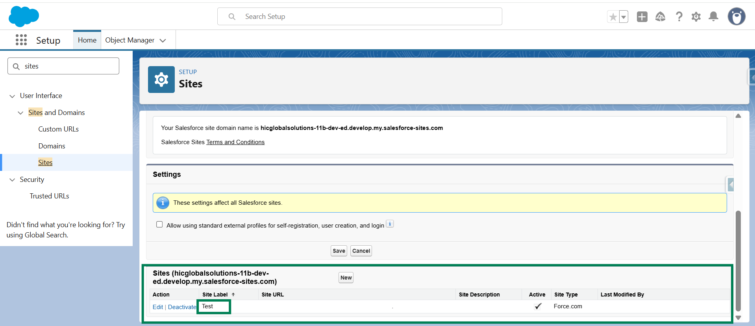Click the Active column header
This screenshot has width=755, height=326.
(x=537, y=295)
